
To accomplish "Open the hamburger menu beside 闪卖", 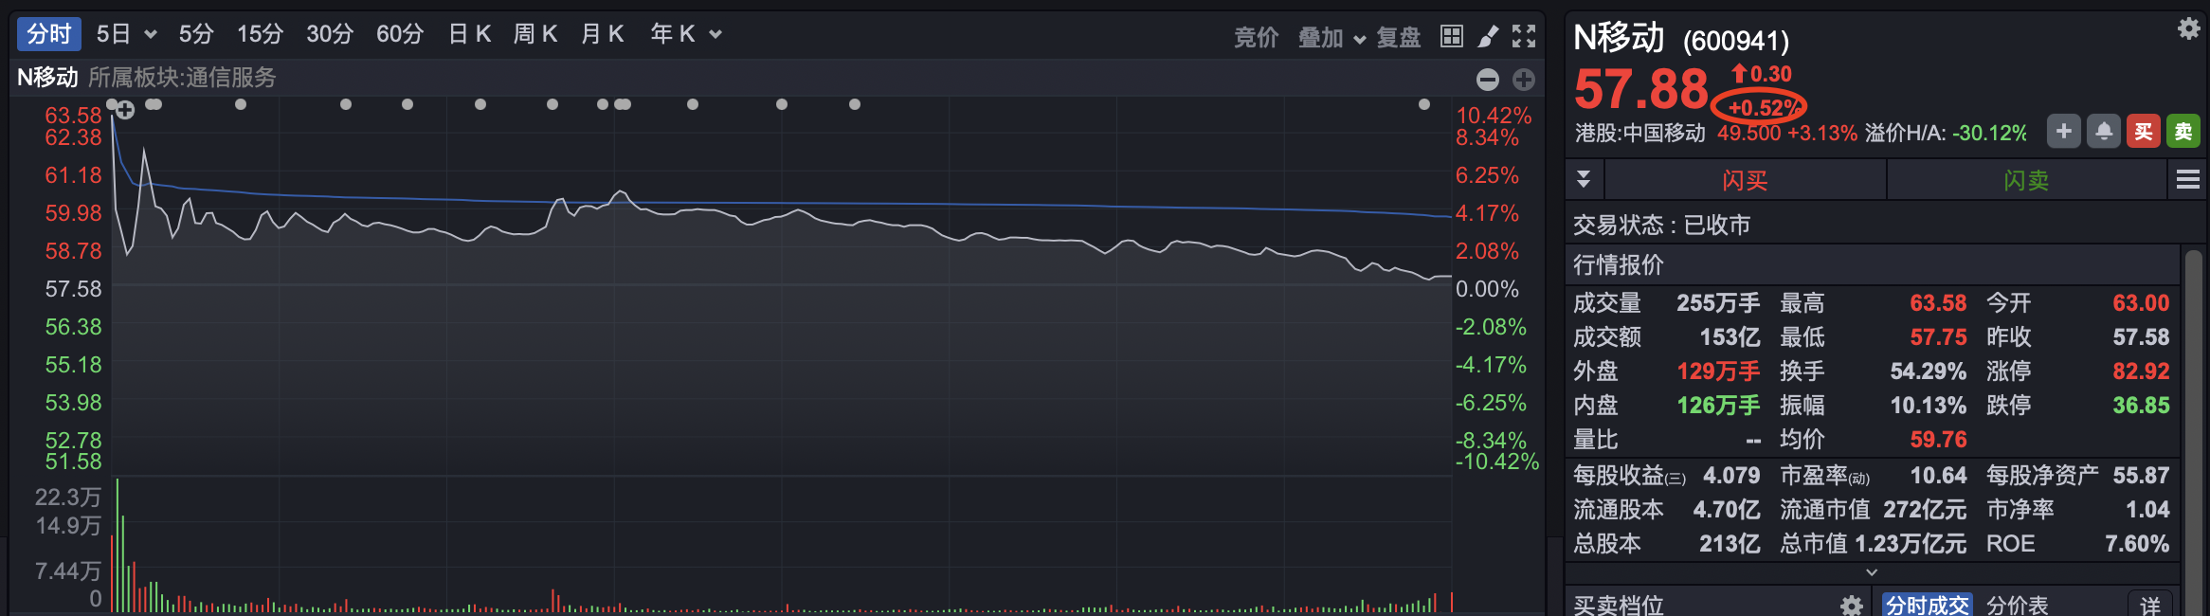I will coord(2188,179).
